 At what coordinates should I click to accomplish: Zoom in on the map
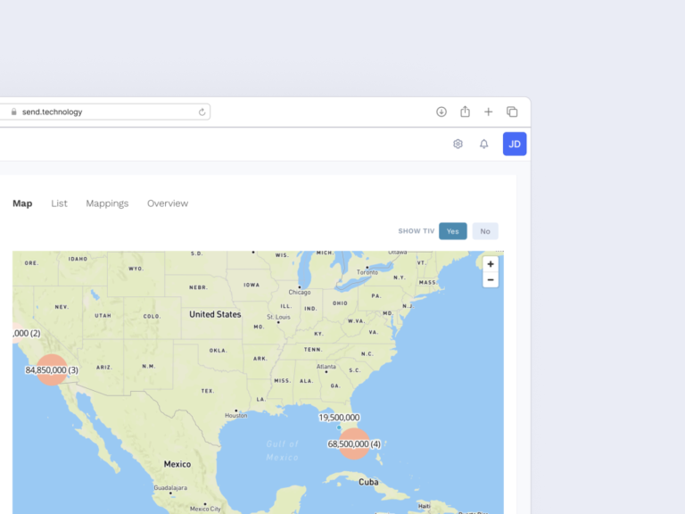tap(491, 264)
